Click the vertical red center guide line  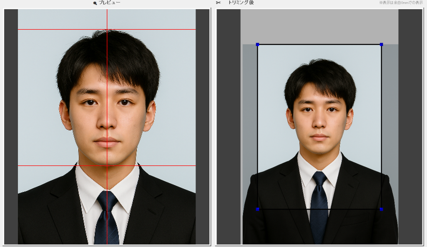click(107, 127)
